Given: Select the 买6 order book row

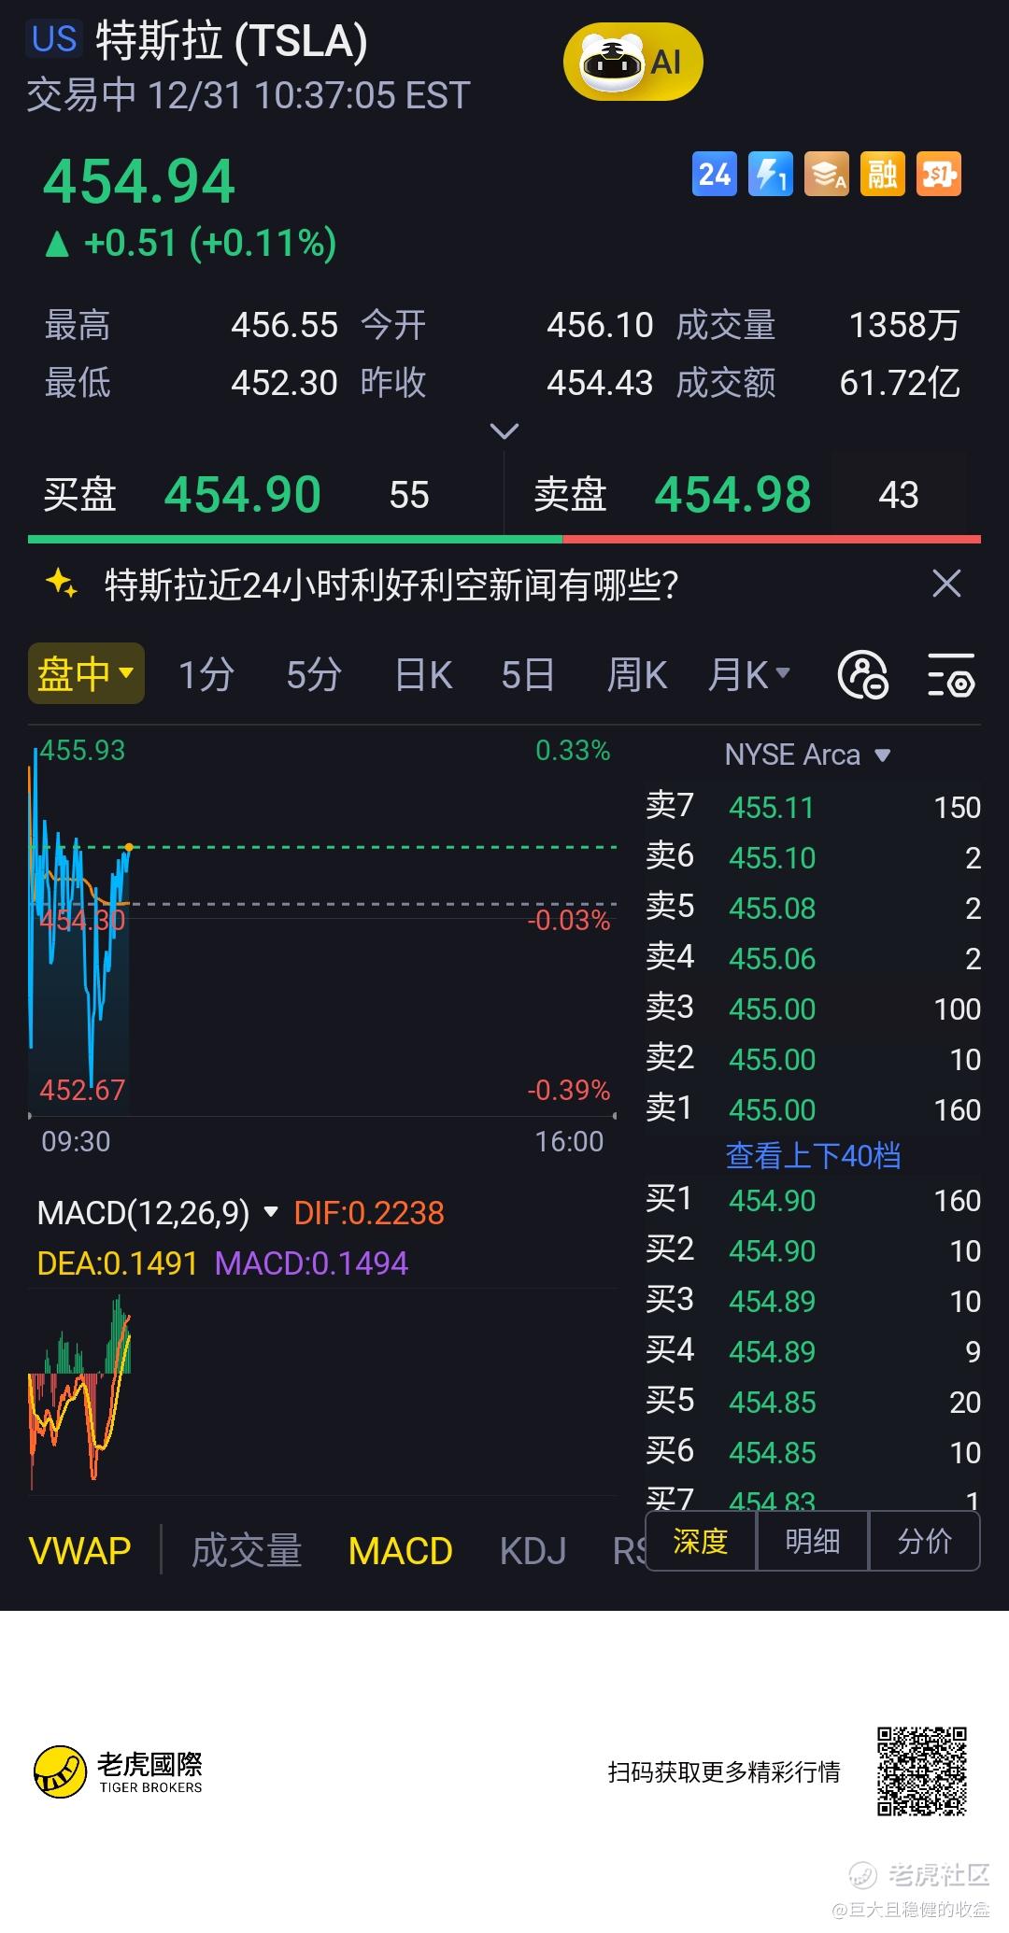Looking at the screenshot, I should click(x=813, y=1452).
